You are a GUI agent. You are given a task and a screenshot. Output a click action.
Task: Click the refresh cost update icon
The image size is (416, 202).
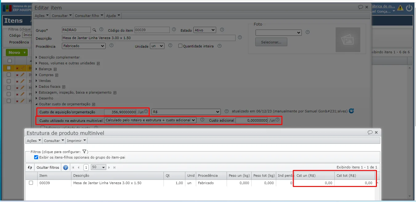[x=351, y=111]
